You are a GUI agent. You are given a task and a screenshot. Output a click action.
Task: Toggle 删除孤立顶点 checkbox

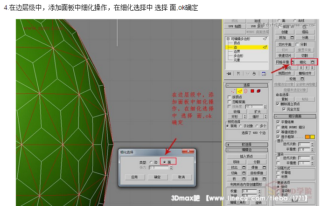(278, 104)
